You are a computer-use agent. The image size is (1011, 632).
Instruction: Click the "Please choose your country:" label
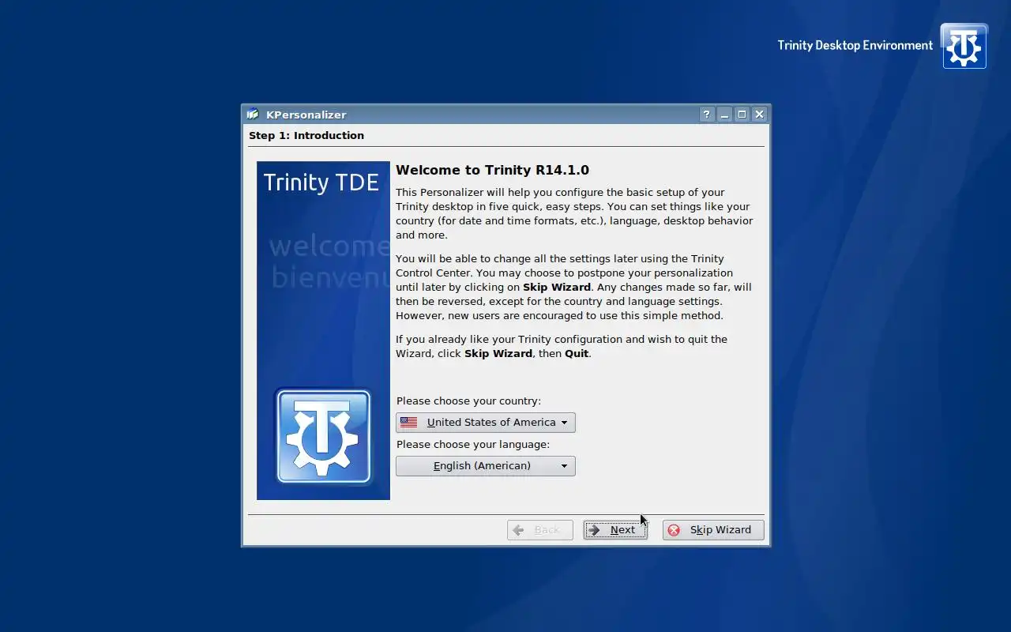pyautogui.click(x=468, y=401)
